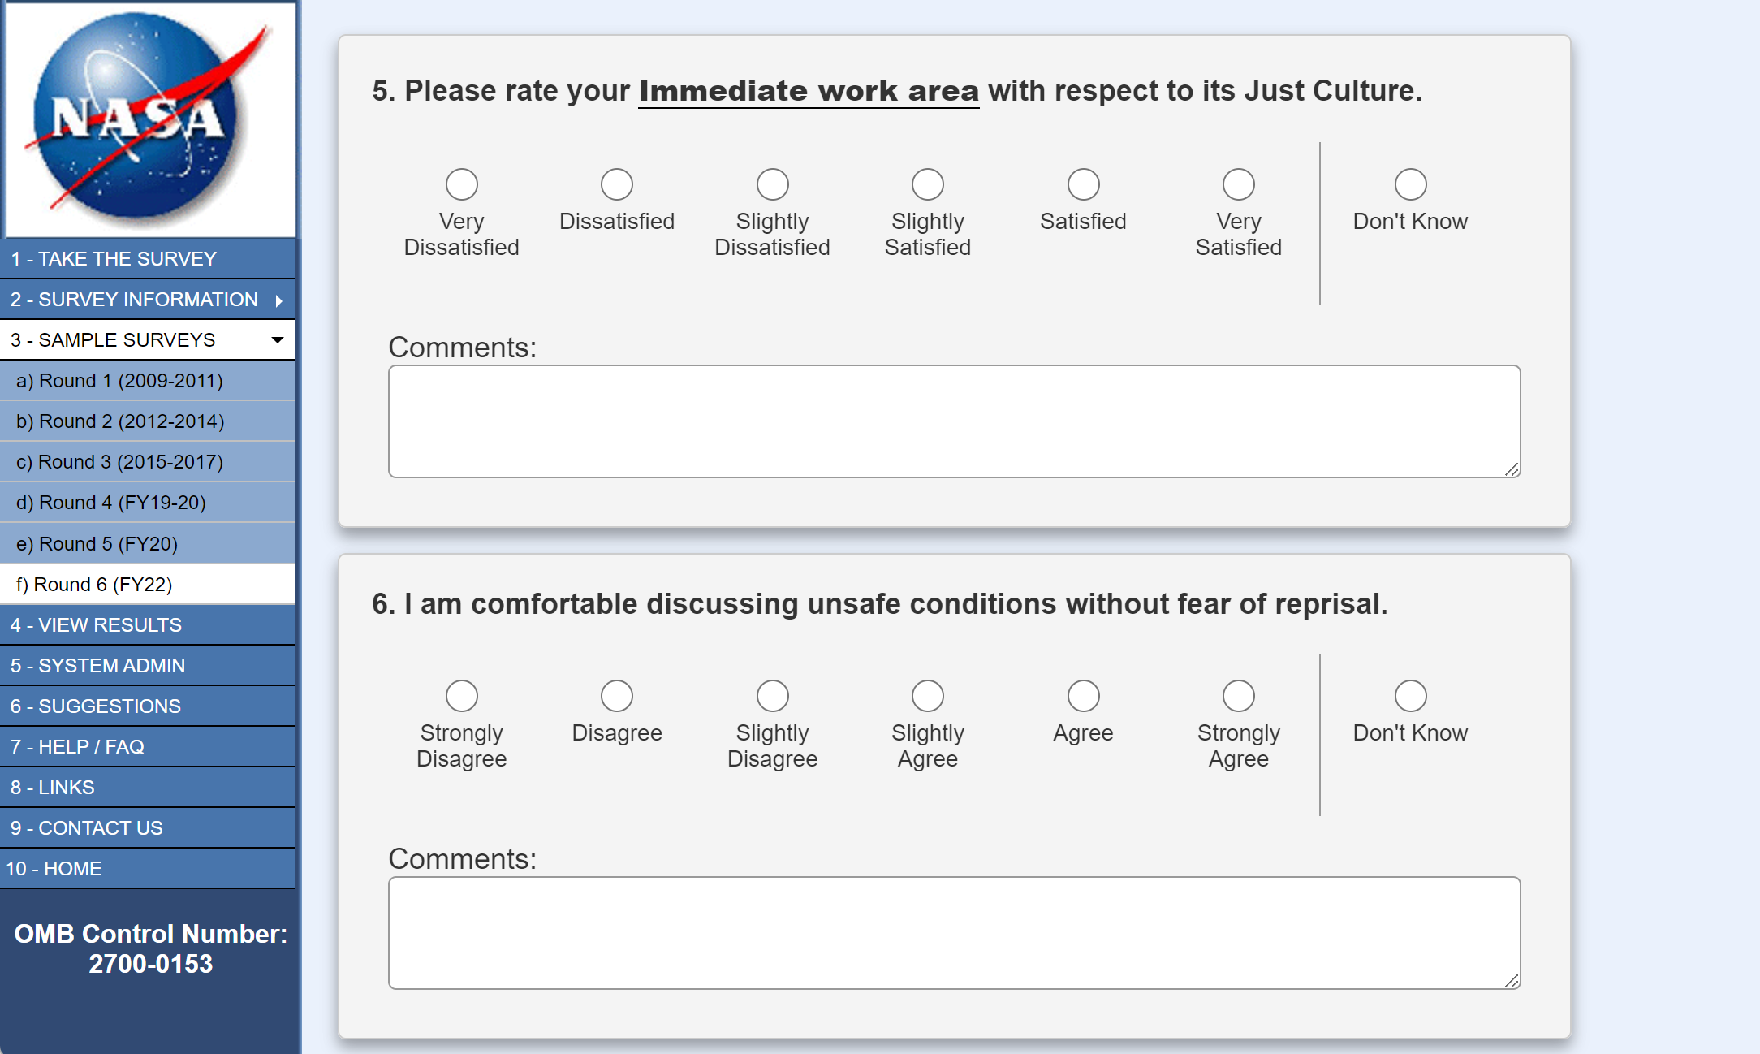Choose 'Don't Know' for question 5
The image size is (1760, 1054).
[1410, 184]
